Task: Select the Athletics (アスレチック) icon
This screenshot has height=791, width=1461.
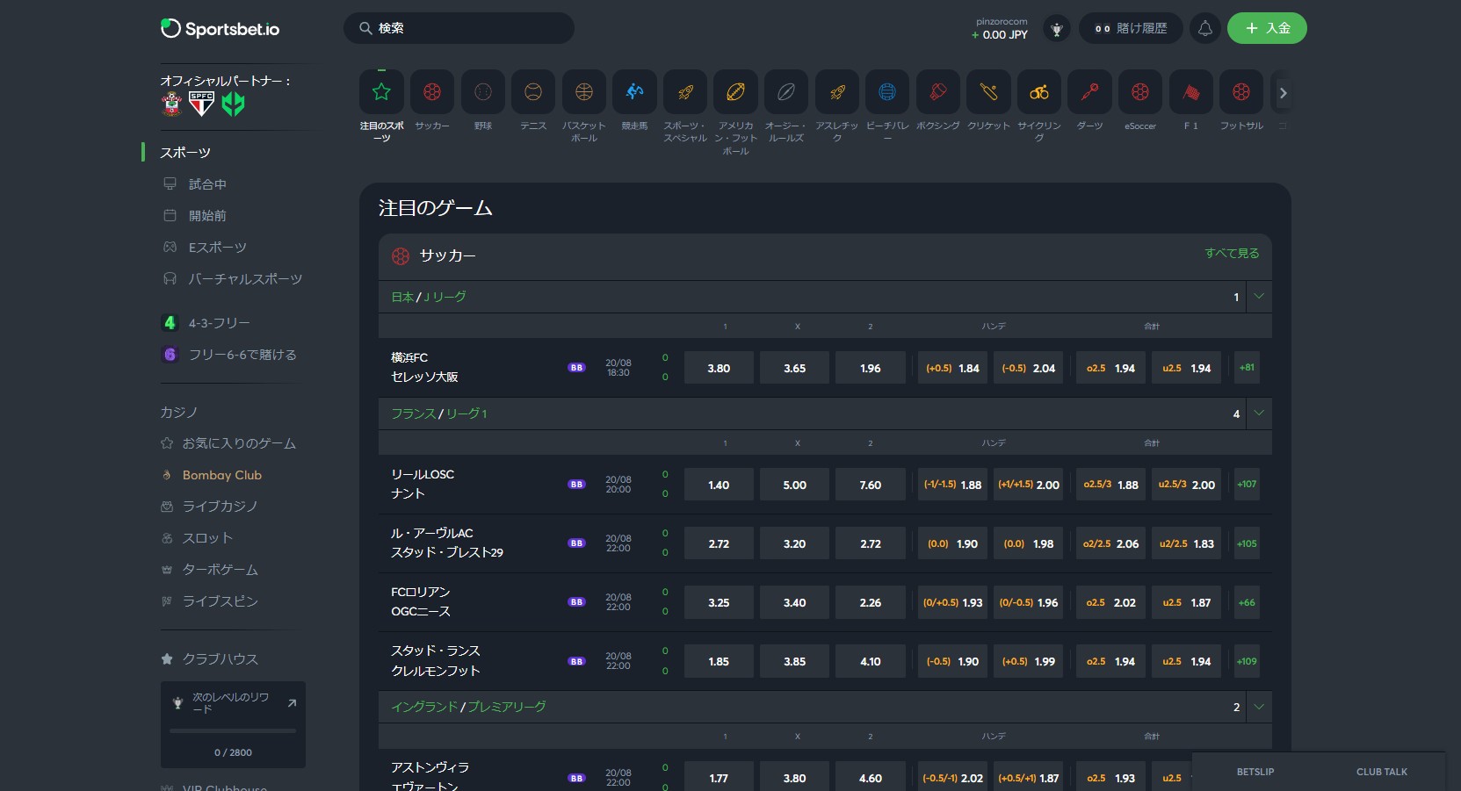Action: tap(837, 92)
